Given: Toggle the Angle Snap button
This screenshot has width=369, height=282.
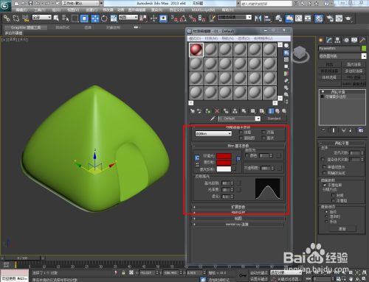Looking at the screenshot, I should [183, 18].
